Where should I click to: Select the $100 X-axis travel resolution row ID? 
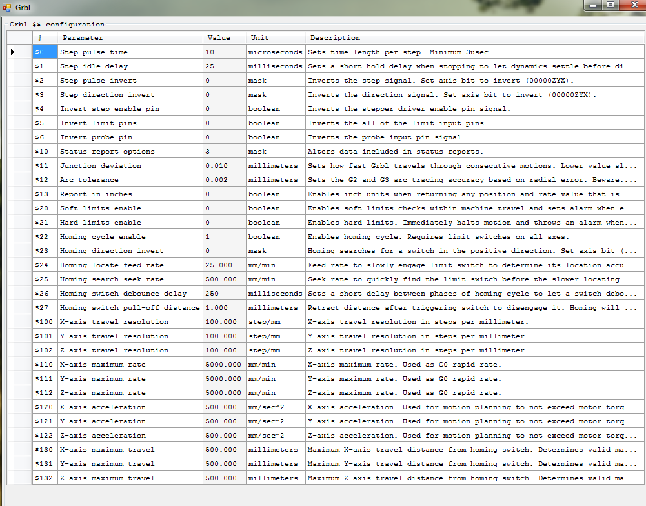point(45,322)
